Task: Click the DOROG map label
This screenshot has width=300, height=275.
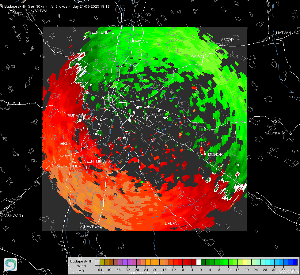Action: (x=40, y=10)
